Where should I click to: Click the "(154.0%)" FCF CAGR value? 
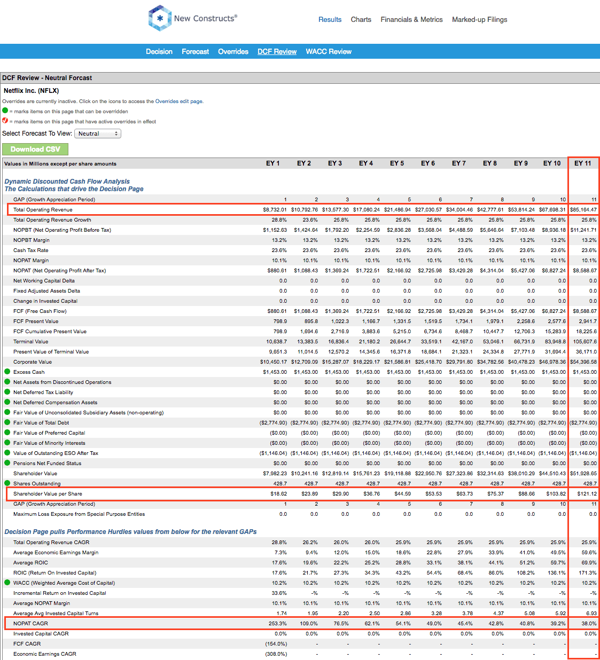click(x=276, y=644)
